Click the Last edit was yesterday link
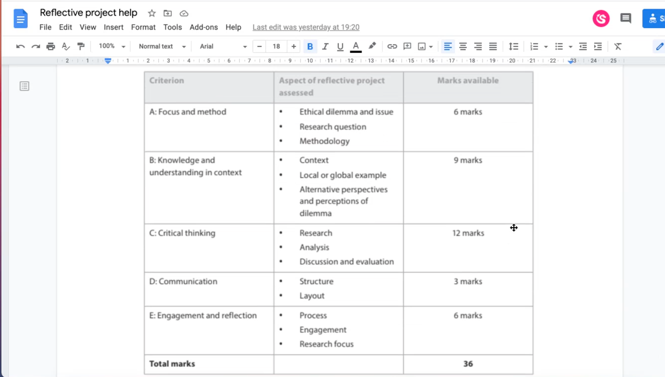Viewport: 665px width, 377px height. 306,27
